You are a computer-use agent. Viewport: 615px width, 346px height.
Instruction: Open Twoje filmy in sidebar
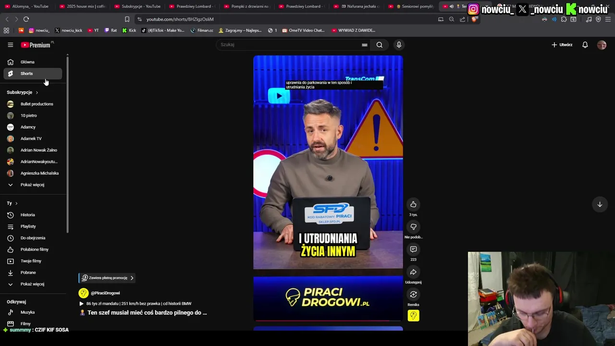click(x=33, y=261)
